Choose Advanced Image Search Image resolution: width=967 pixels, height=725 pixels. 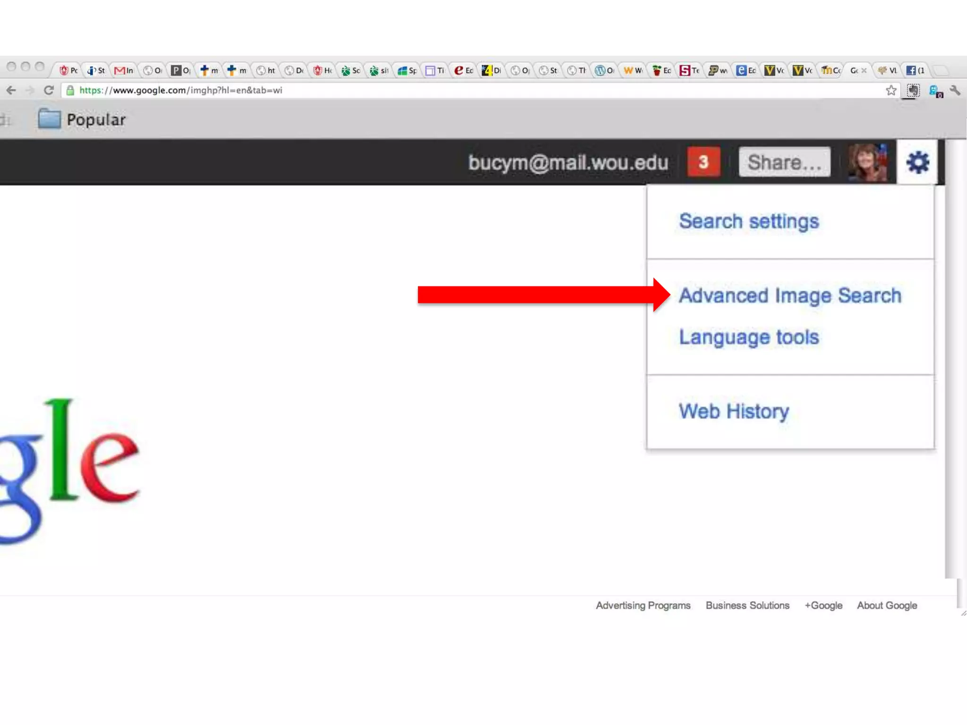pyautogui.click(x=790, y=295)
